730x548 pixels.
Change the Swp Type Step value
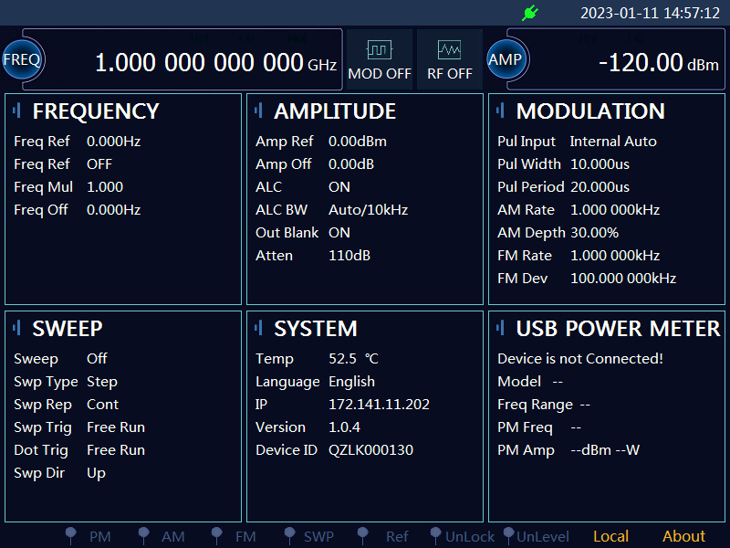[102, 382]
